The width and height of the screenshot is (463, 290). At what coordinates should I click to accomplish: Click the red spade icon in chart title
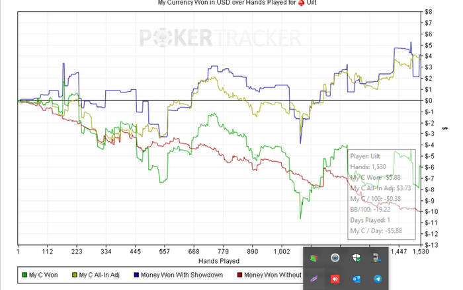[x=301, y=3]
